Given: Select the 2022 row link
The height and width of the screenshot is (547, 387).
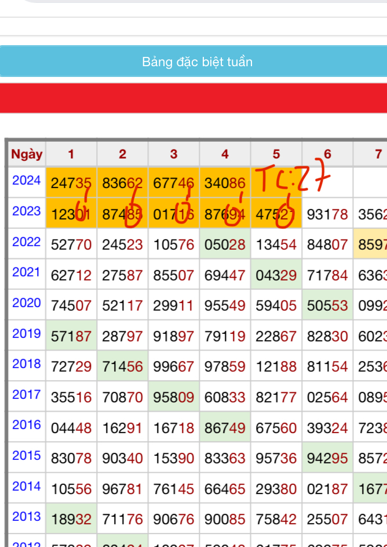Looking at the screenshot, I should (27, 242).
